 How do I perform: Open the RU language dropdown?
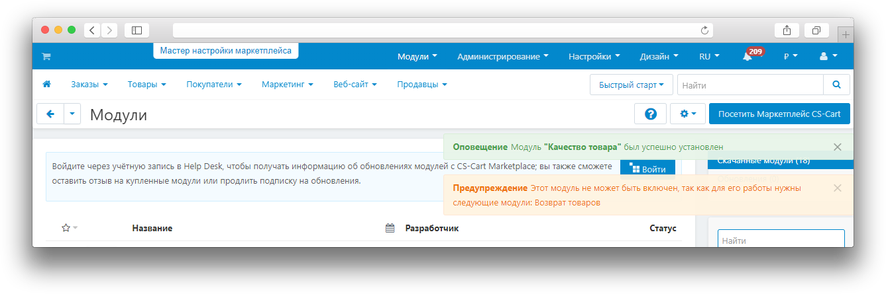coord(709,57)
